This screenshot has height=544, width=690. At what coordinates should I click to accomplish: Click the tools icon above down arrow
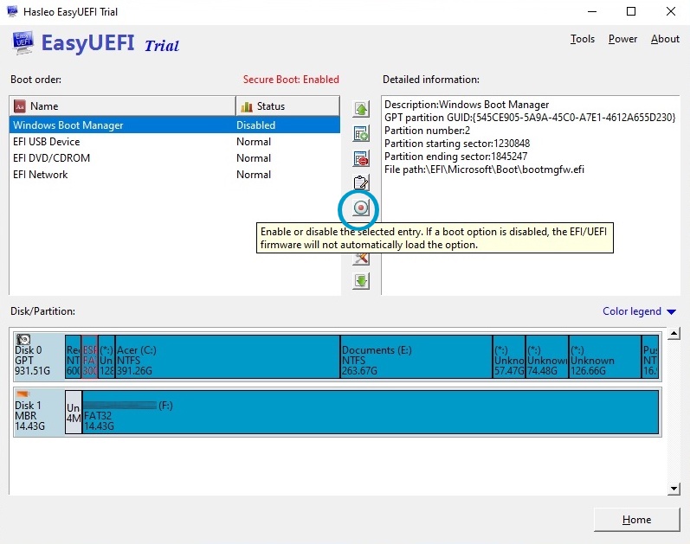tap(361, 258)
